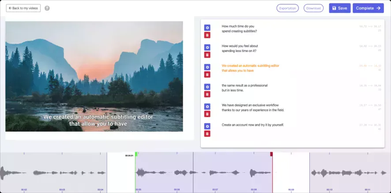The image size is (391, 193).
Task: Add a subtitle after "How much time do you"
Action: (207, 28)
